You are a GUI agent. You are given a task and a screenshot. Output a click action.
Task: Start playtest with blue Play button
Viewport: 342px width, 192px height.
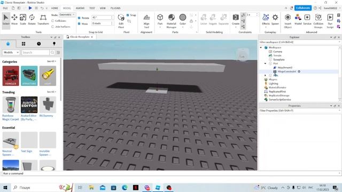pyautogui.click(x=30, y=8)
